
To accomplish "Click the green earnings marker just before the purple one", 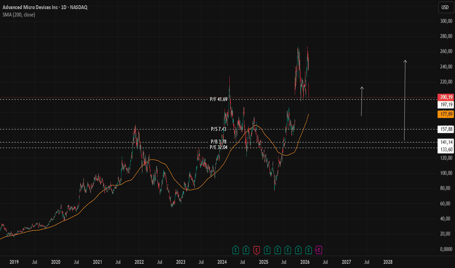I will pyautogui.click(x=309, y=250).
